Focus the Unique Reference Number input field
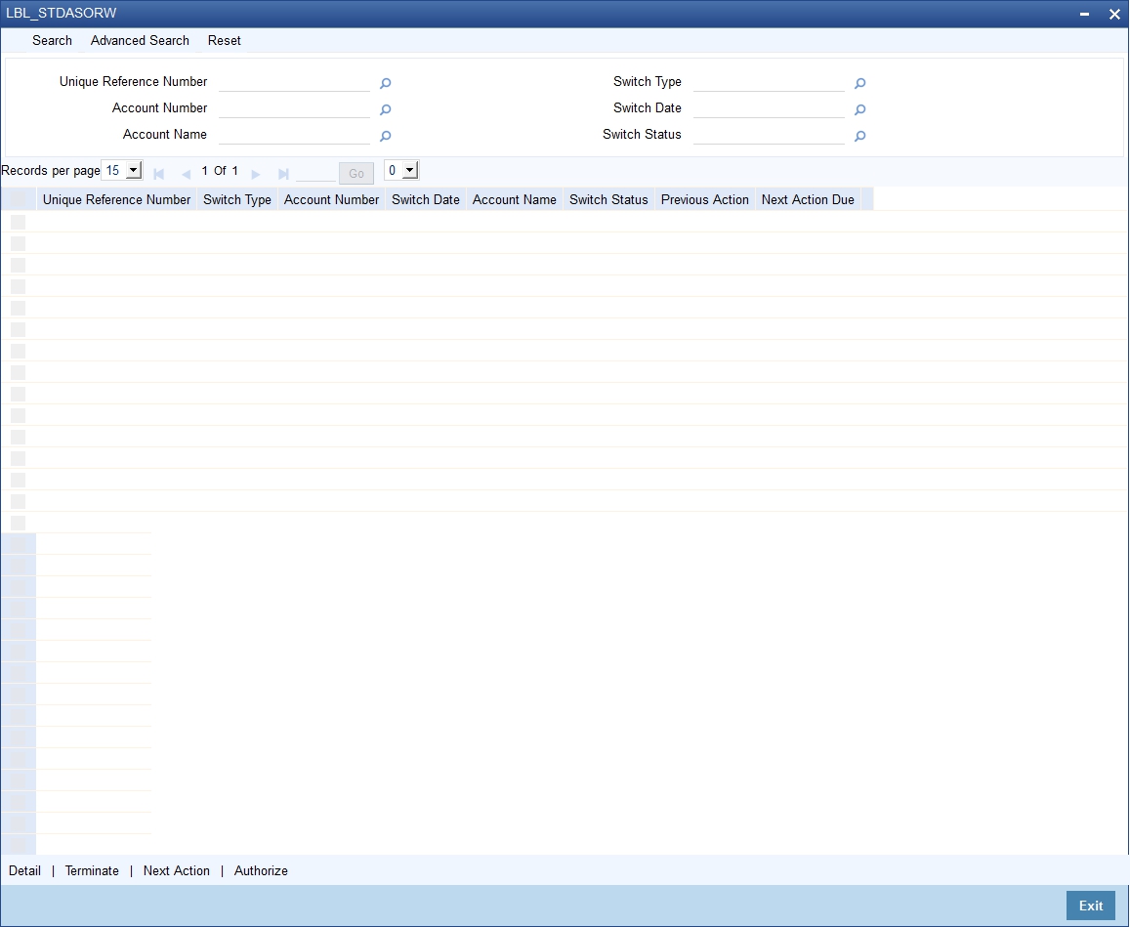 pos(294,82)
